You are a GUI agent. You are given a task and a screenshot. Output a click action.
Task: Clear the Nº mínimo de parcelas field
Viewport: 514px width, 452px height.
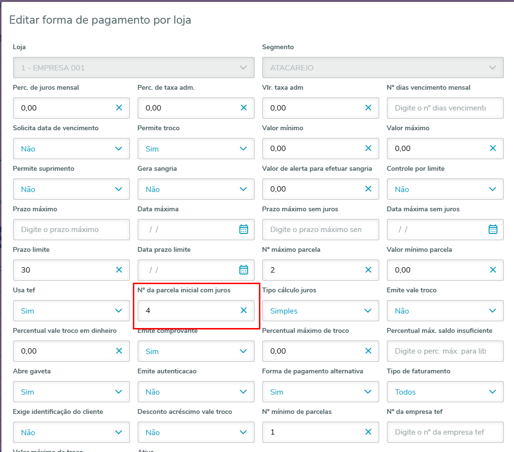click(368, 432)
